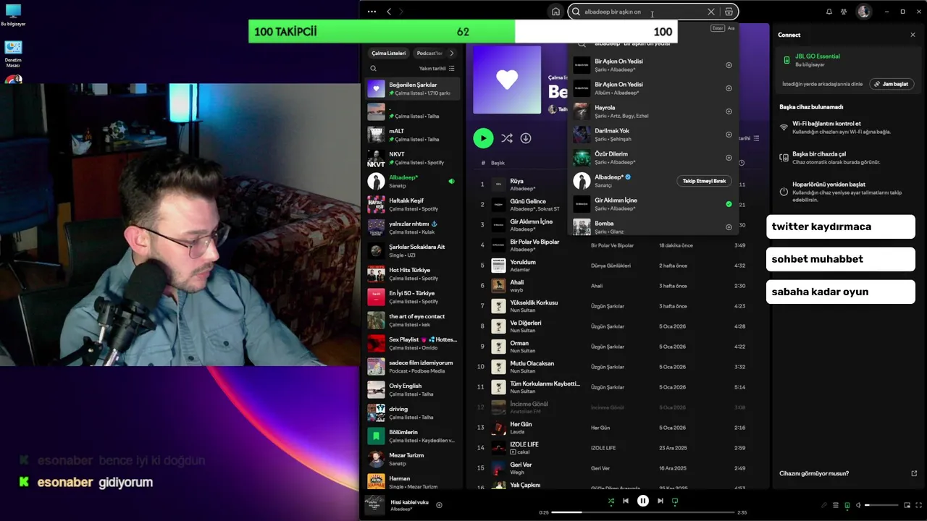
Task: Add Özür Dilerim result to library
Action: click(x=729, y=158)
